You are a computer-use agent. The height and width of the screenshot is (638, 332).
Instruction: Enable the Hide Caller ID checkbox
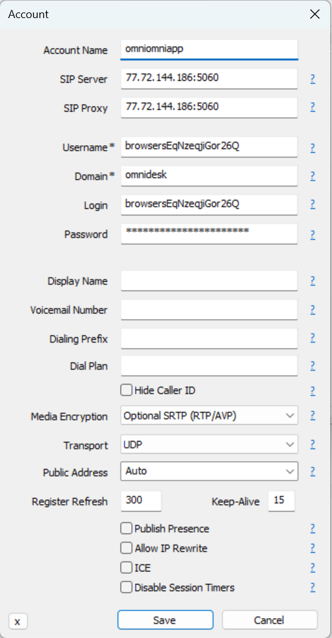click(x=127, y=391)
